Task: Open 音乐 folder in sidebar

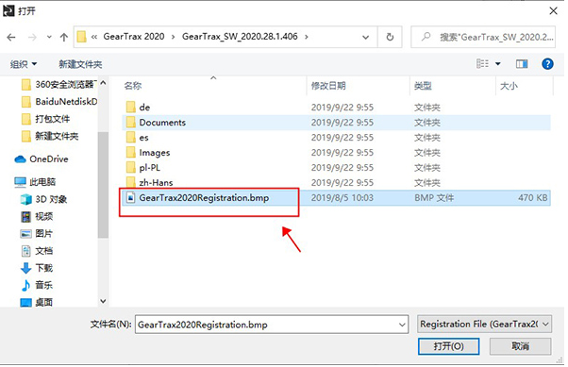Action: coord(37,285)
